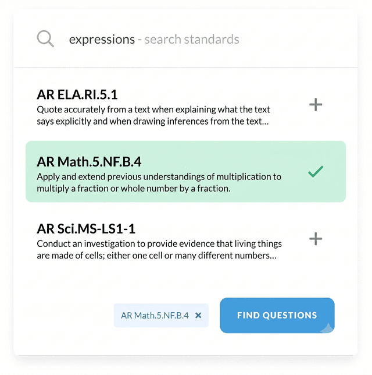
Task: Select the AR ELA.RI.5.1 standard title
Action: point(77,94)
